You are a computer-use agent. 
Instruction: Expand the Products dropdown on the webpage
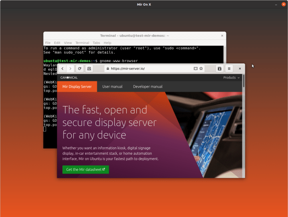pyautogui.click(x=231, y=78)
